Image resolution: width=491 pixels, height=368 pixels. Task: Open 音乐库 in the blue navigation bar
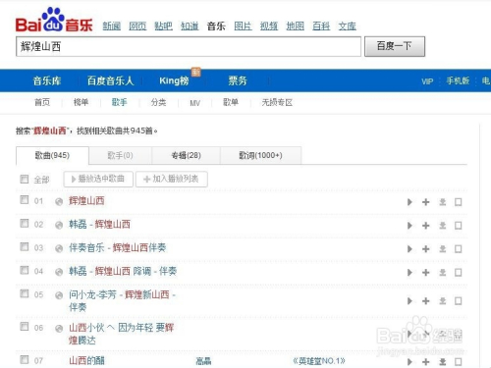pos(47,80)
